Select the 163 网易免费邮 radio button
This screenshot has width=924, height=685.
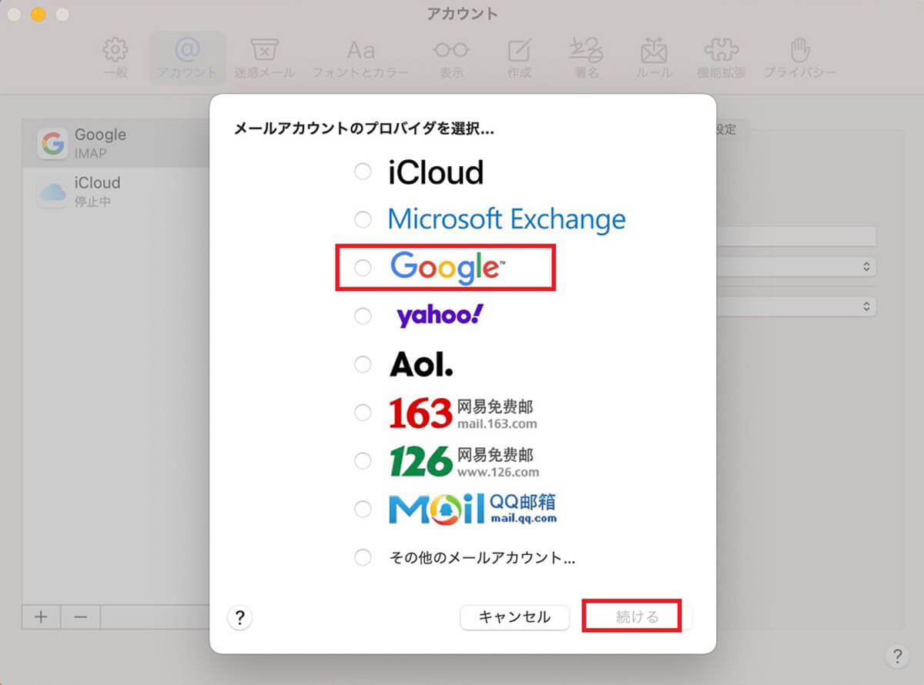tap(362, 413)
